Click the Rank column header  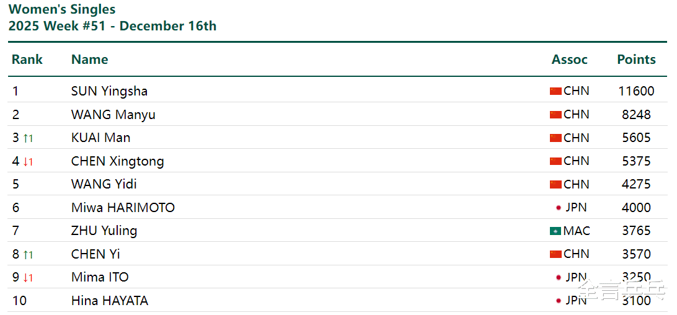(x=27, y=60)
